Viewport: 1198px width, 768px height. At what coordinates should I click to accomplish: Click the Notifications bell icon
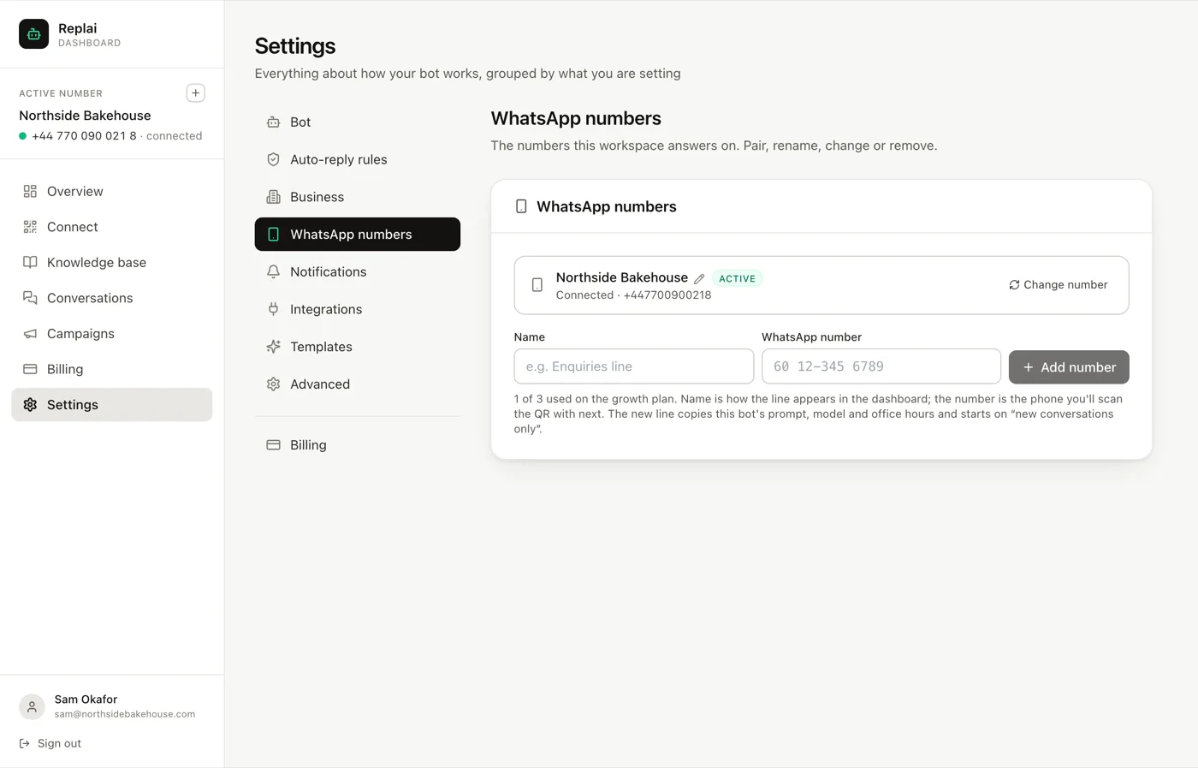(274, 272)
